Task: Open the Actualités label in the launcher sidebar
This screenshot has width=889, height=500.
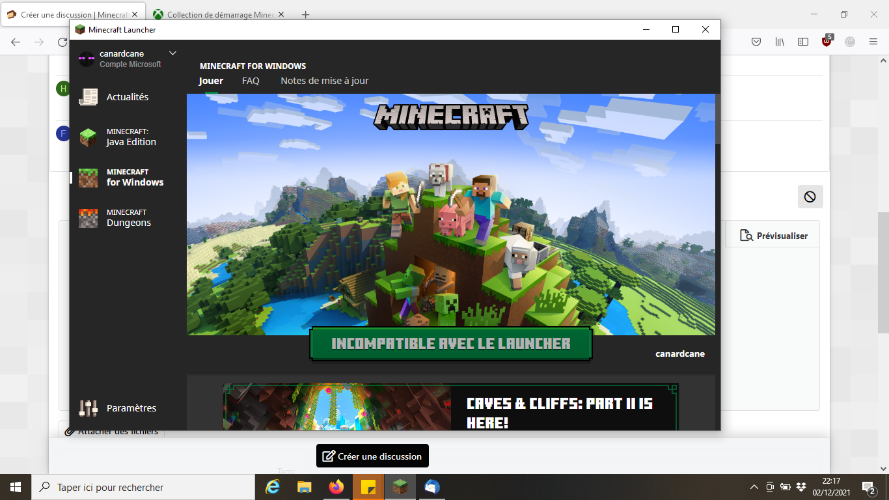Action: click(128, 97)
